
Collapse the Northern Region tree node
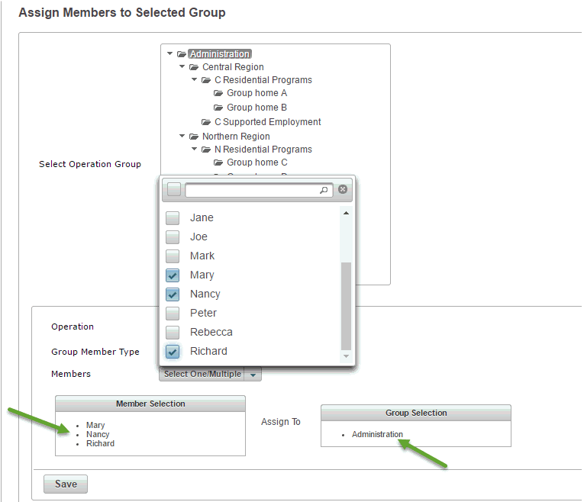click(x=182, y=137)
